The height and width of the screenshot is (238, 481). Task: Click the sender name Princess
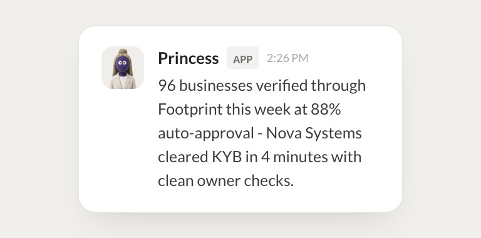click(x=189, y=58)
